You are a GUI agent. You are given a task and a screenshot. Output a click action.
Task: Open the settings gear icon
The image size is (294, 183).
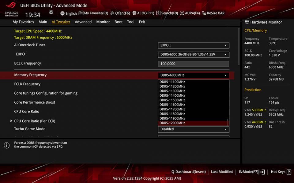tap(51, 12)
